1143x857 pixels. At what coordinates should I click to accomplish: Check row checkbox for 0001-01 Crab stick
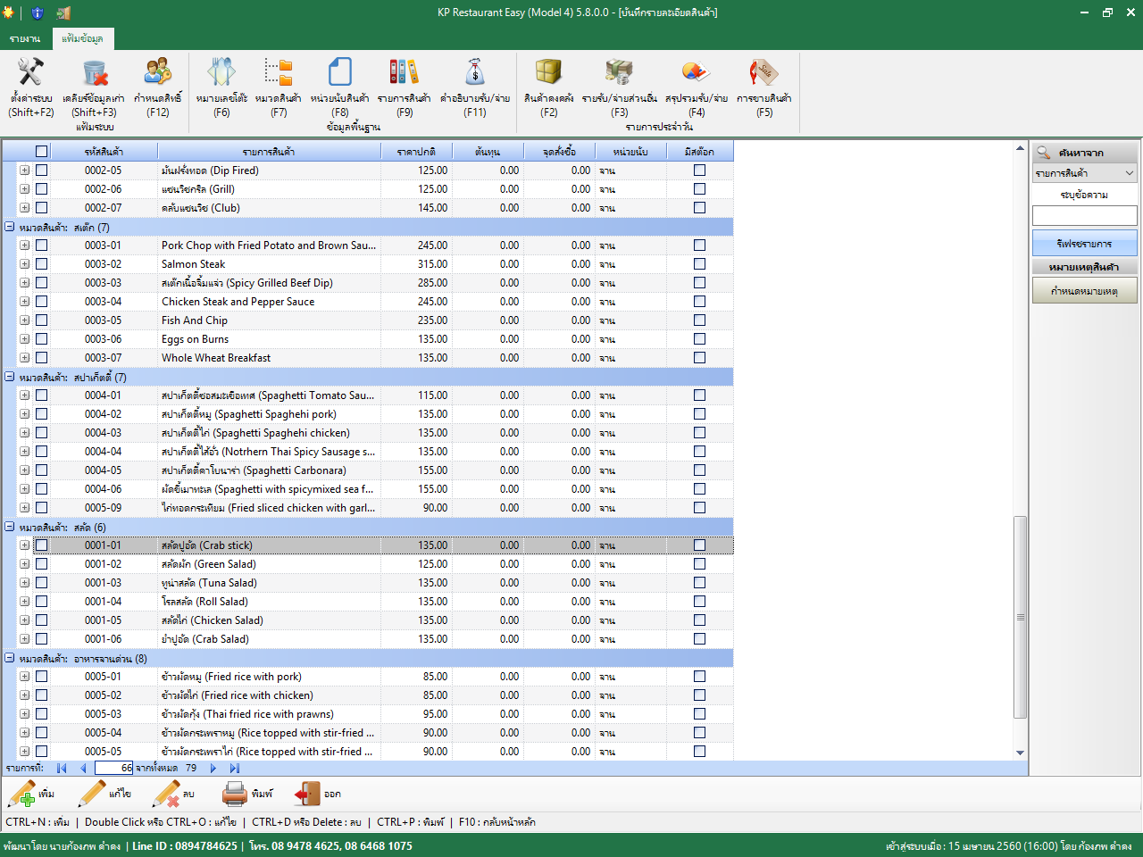point(41,545)
